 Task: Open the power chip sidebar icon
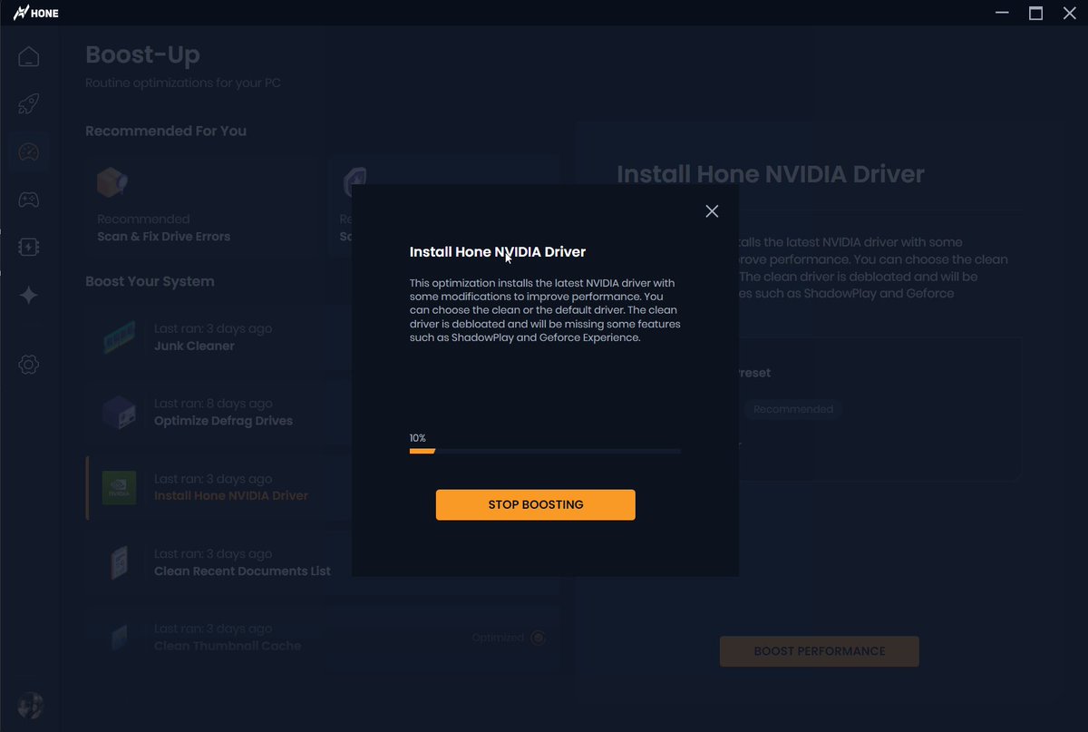tap(29, 247)
